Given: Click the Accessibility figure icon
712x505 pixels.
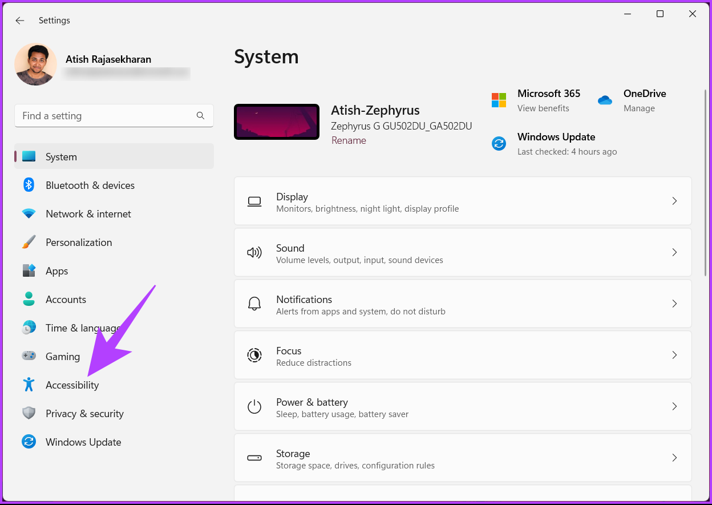Looking at the screenshot, I should pos(29,385).
